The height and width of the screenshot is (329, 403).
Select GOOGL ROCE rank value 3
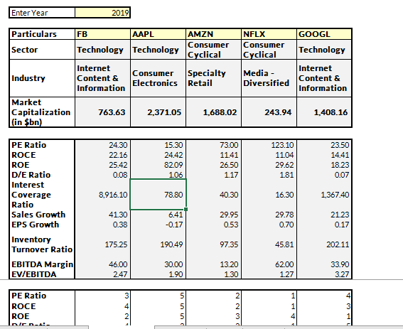[x=324, y=306]
